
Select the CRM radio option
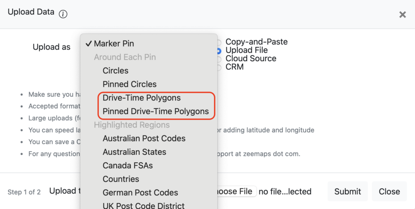[219, 68]
